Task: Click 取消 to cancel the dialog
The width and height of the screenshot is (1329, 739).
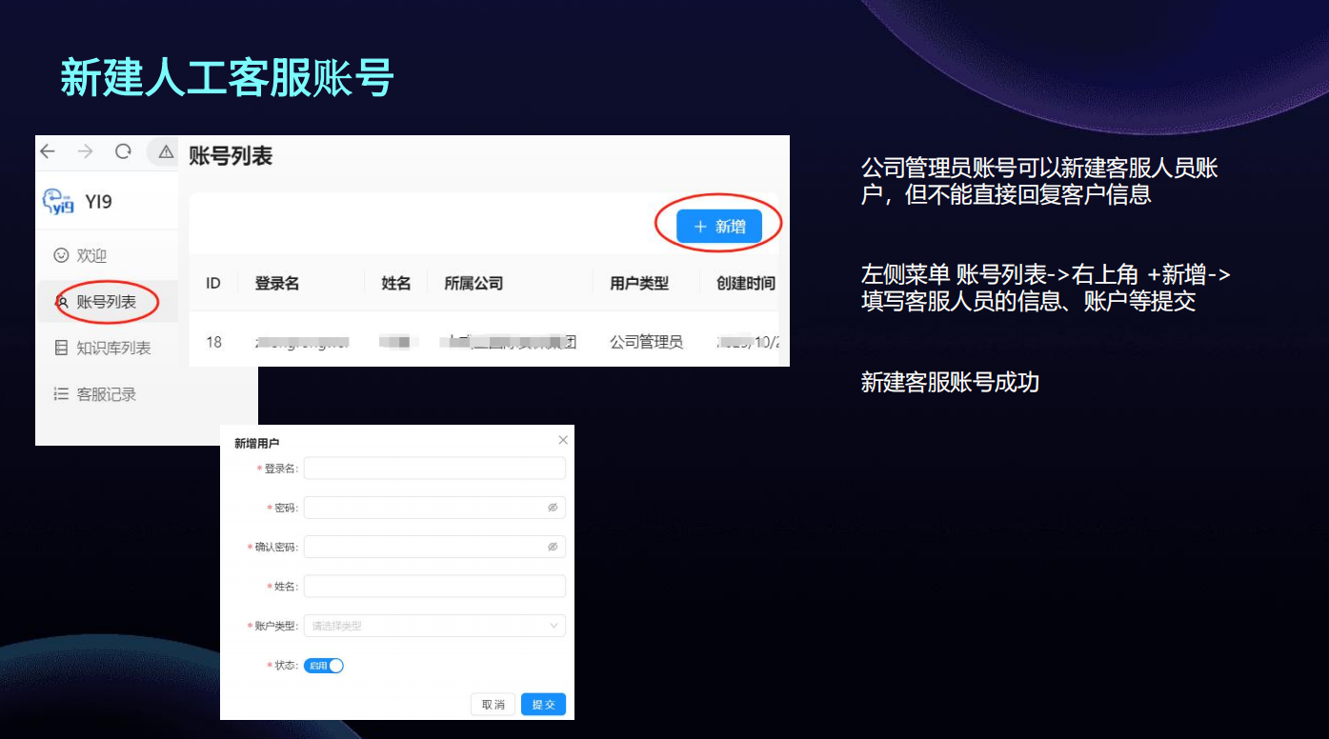Action: click(493, 705)
